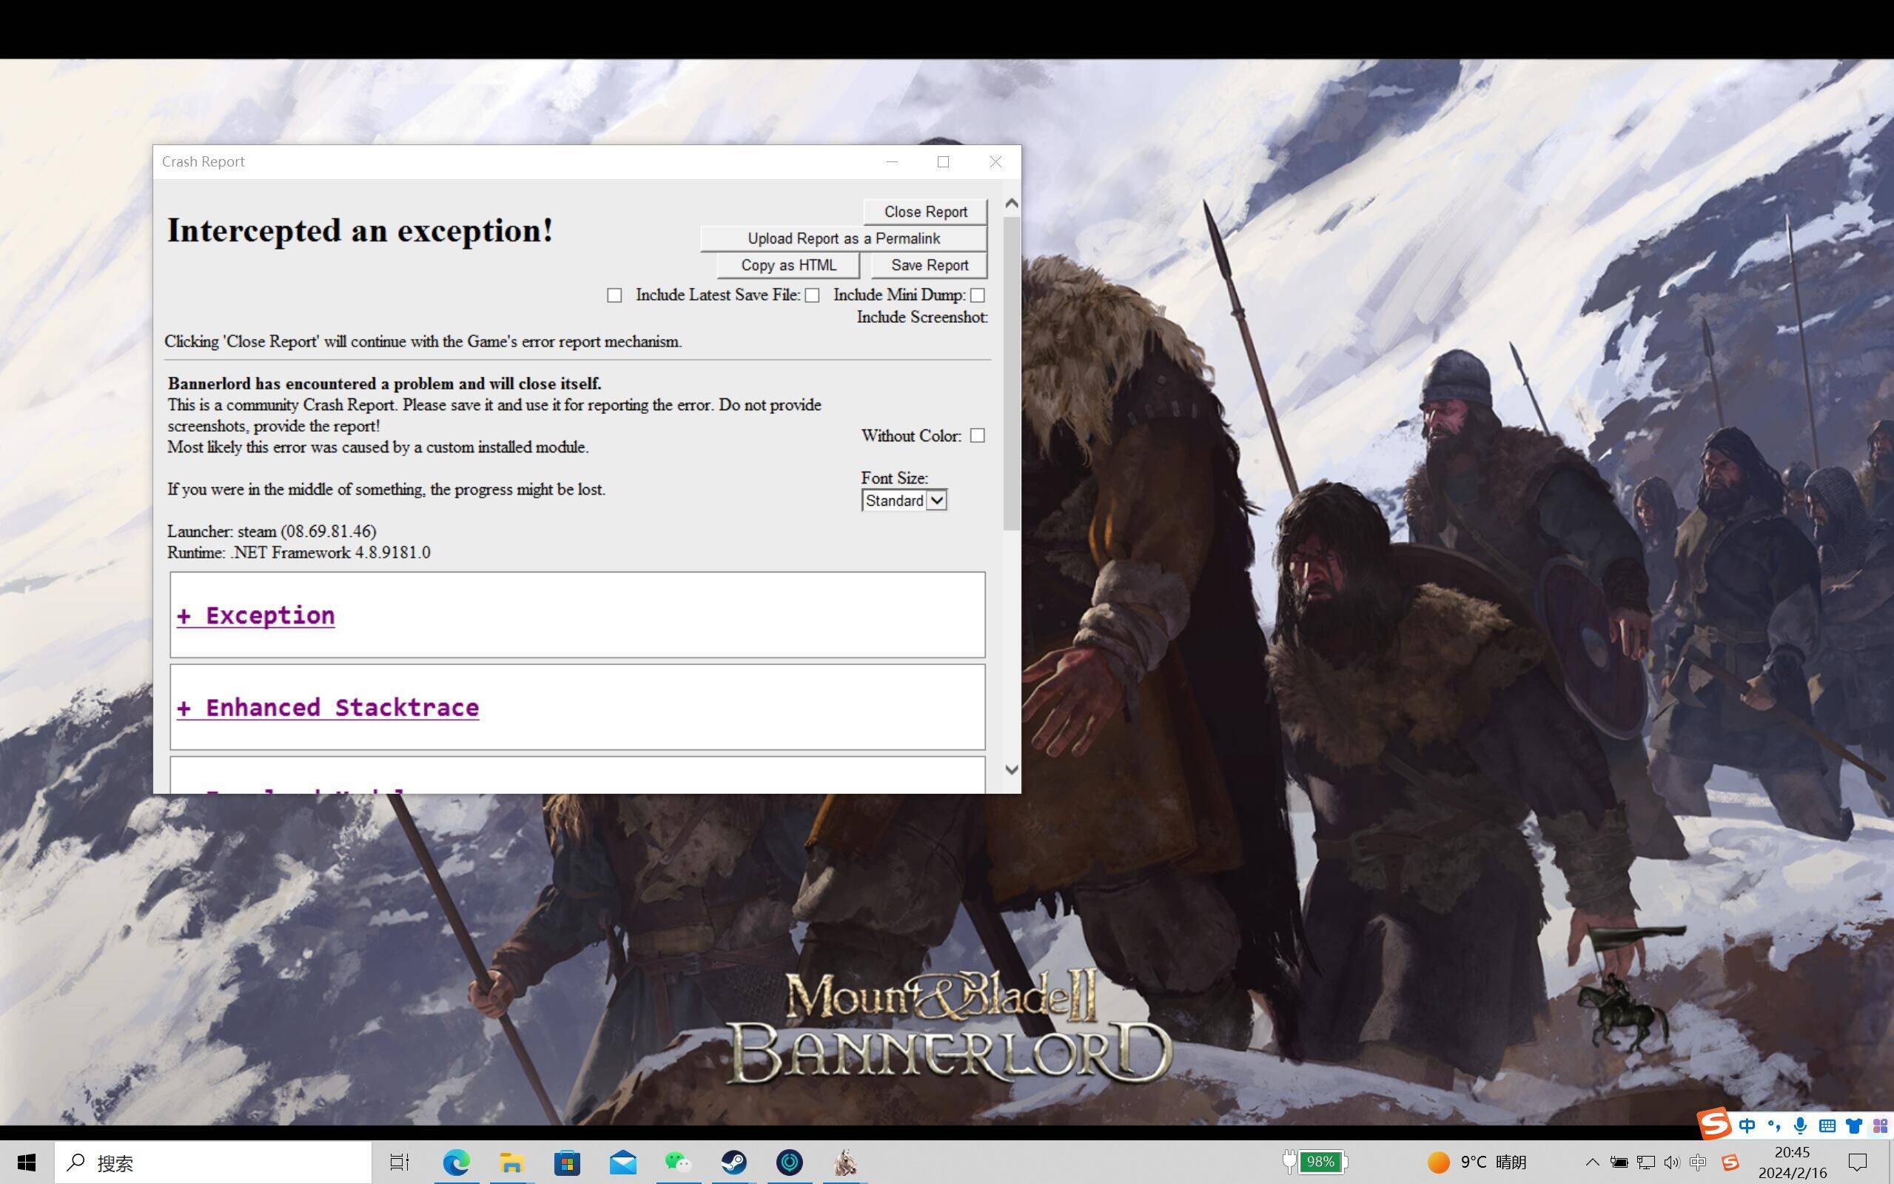Maximize the Crash Report window

[943, 162]
